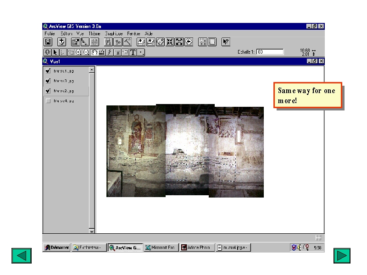Select the Select Feature rectangle tool
This screenshot has height=275, width=367.
pyautogui.click(x=71, y=52)
